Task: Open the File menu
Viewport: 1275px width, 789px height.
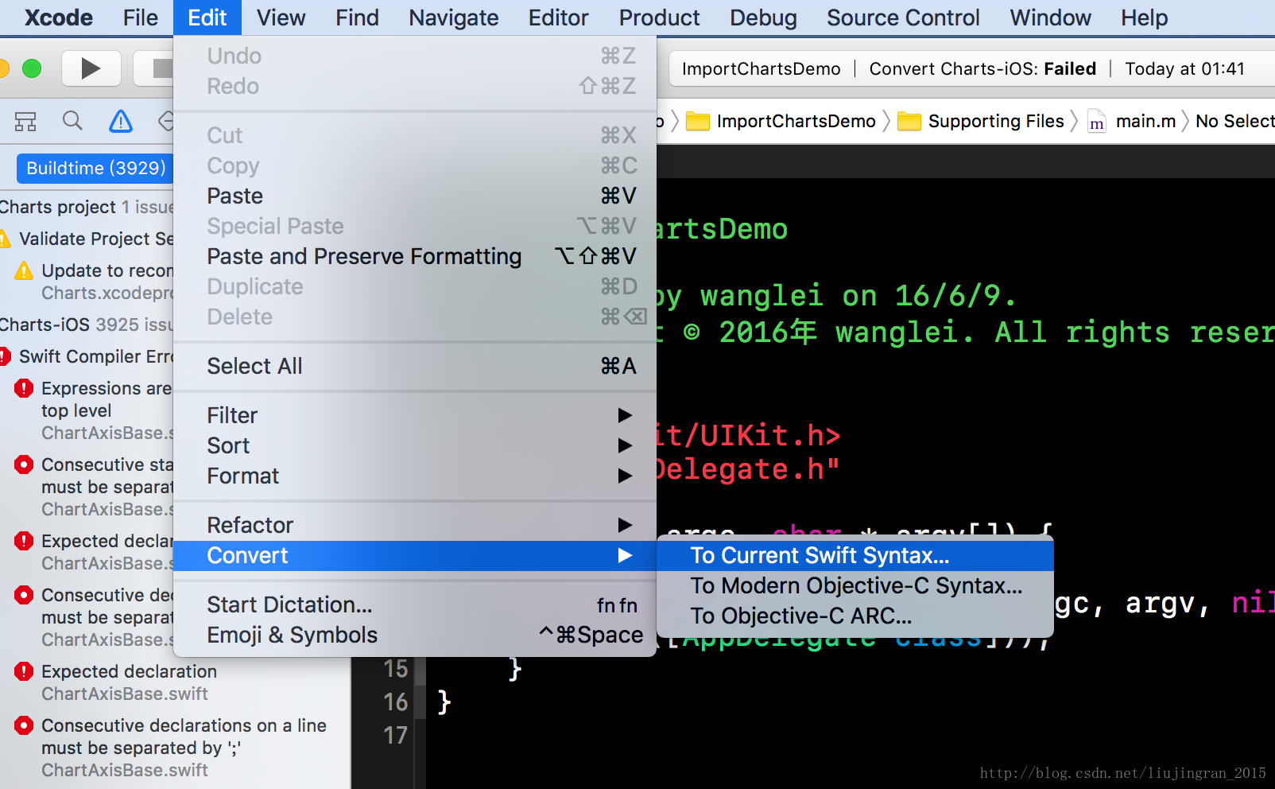Action: pos(141,17)
